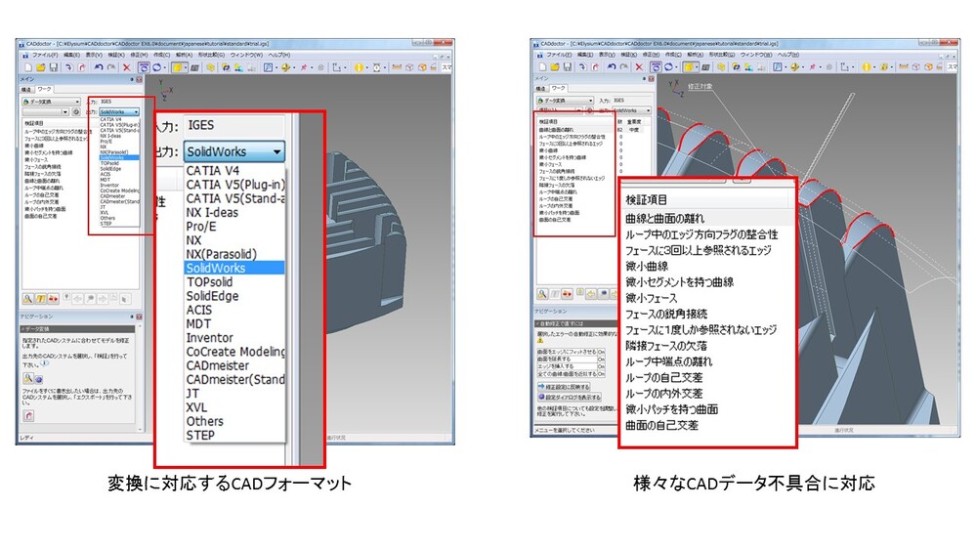Click the magnifier verify icon below left window list
Image resolution: width=976 pixels, height=549 pixels.
tap(28, 299)
